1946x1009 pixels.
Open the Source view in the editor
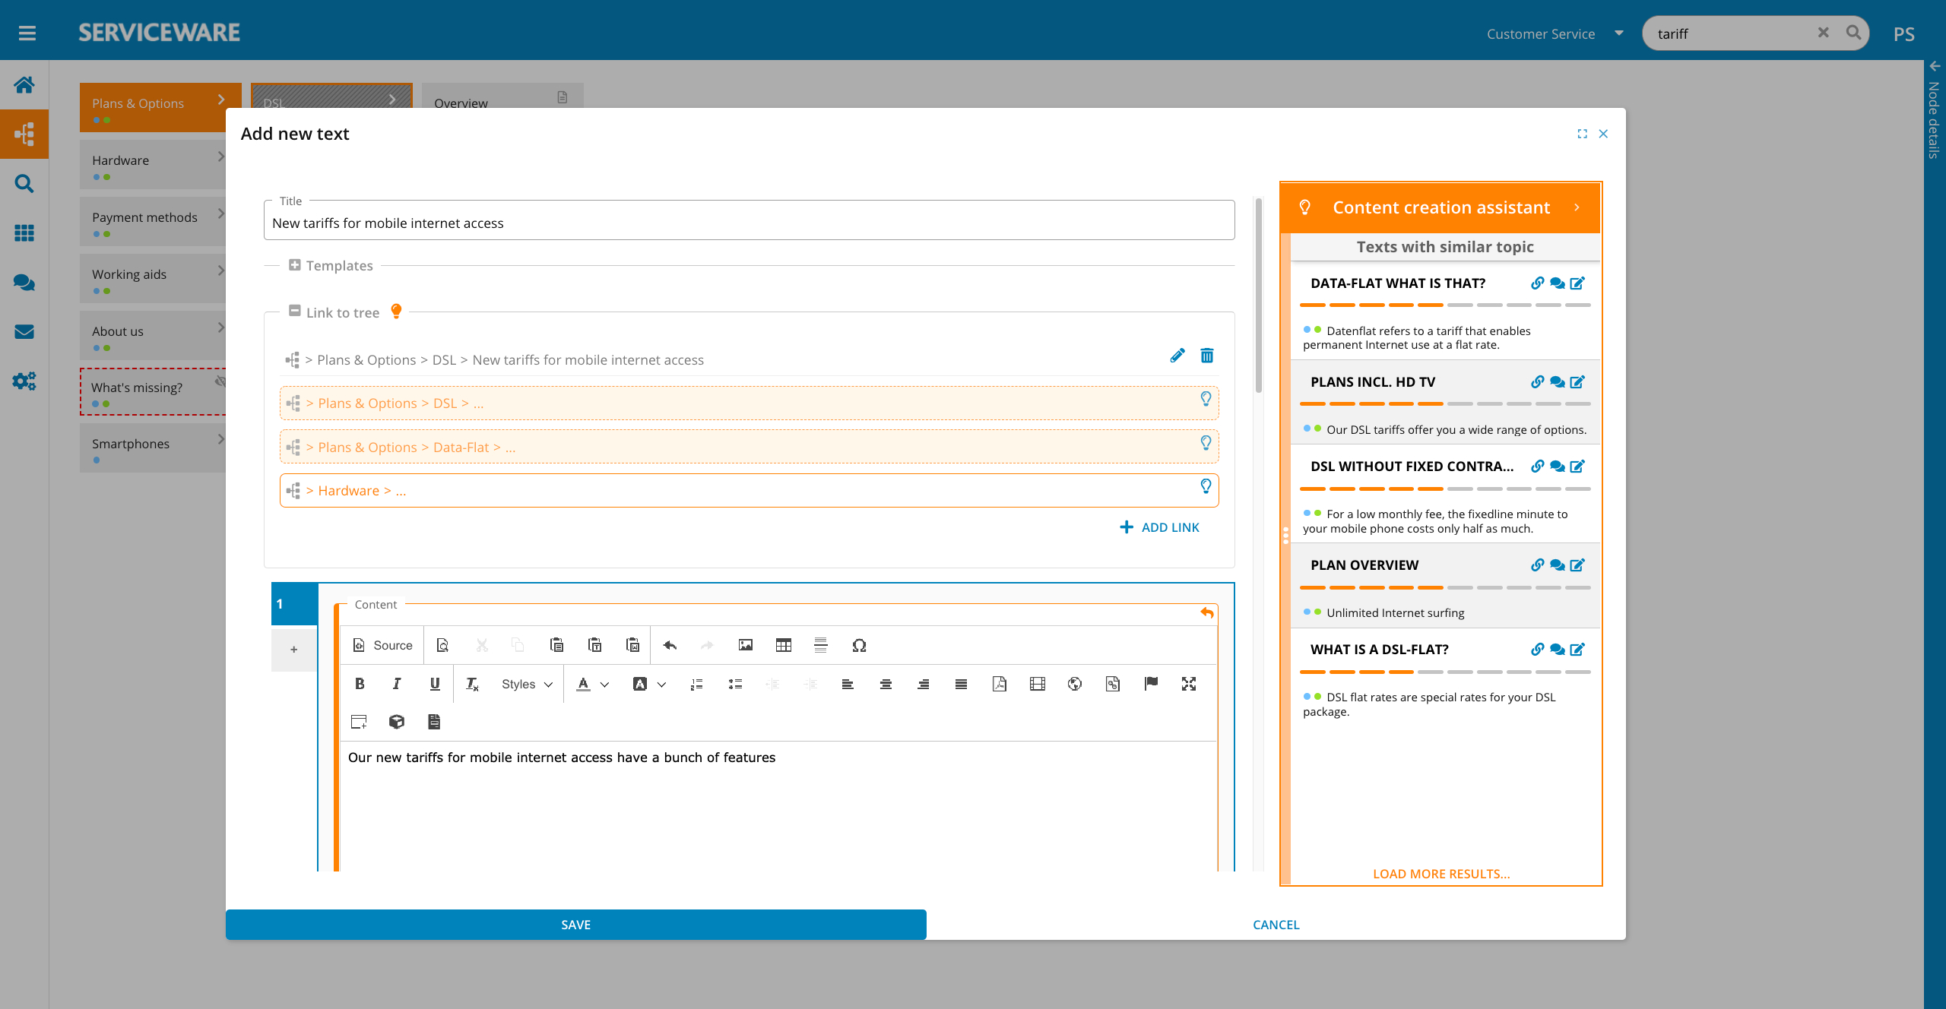tap(384, 645)
